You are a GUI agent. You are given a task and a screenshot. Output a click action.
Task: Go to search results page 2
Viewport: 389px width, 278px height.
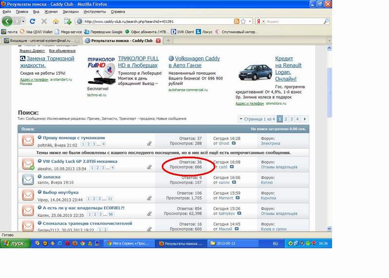(x=286, y=119)
